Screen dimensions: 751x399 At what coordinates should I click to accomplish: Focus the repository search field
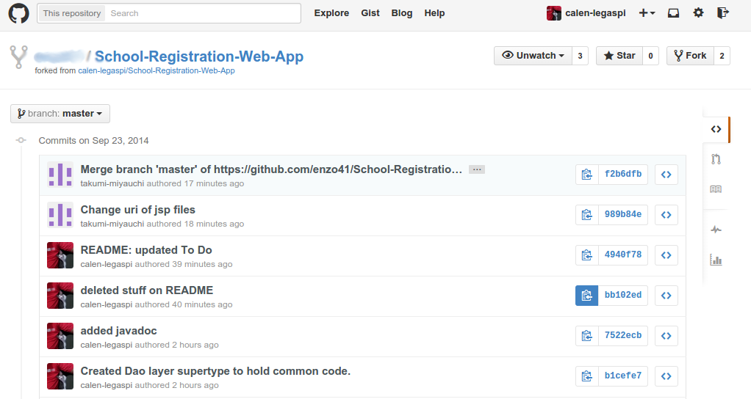[202, 13]
